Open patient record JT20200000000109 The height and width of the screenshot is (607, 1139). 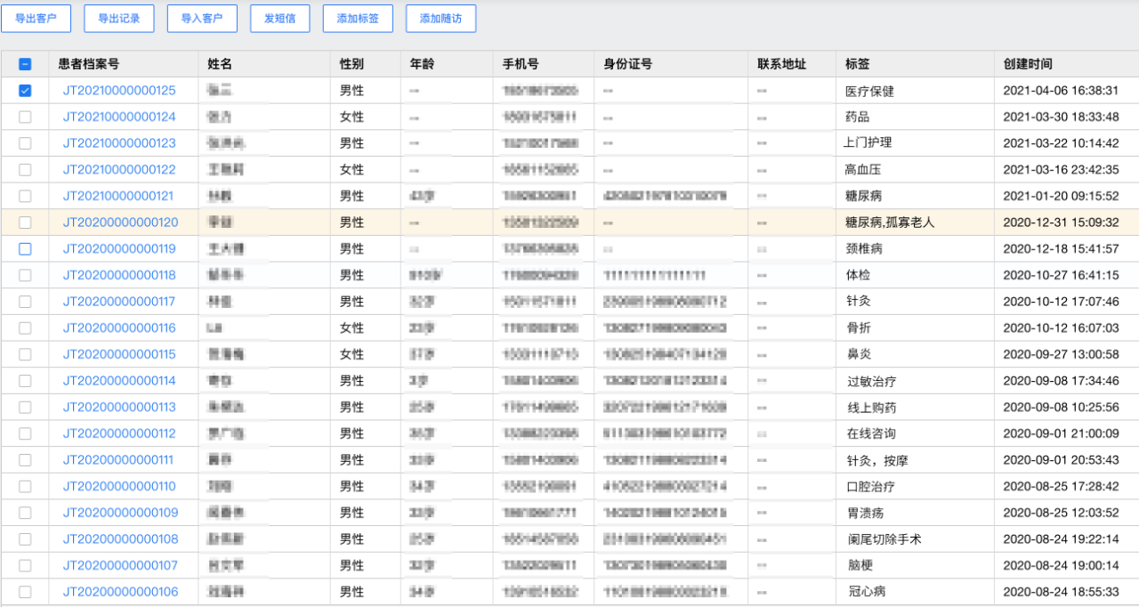[120, 513]
